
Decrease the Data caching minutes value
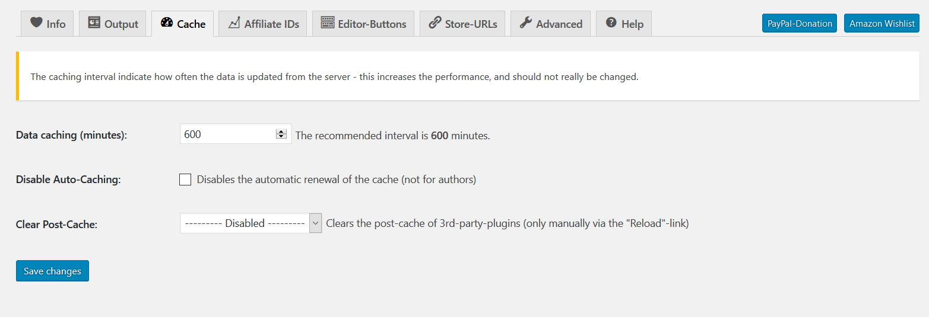pos(281,137)
